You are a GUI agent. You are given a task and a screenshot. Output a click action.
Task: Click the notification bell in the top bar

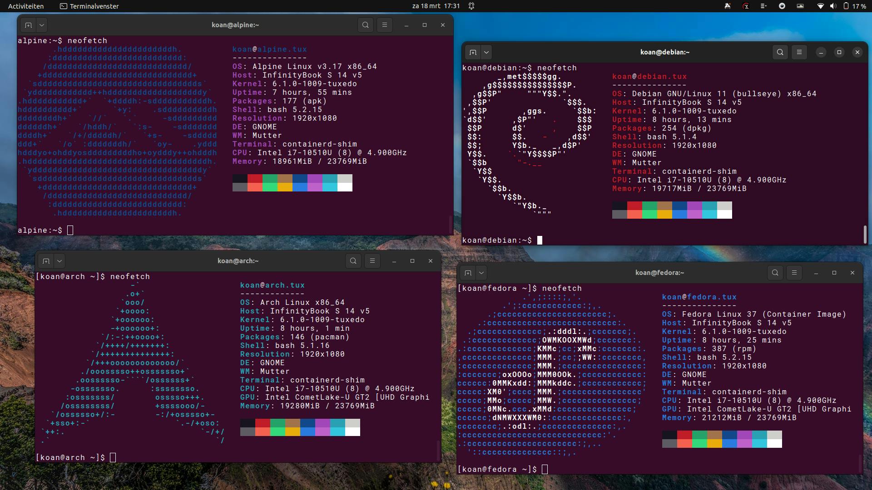point(471,6)
